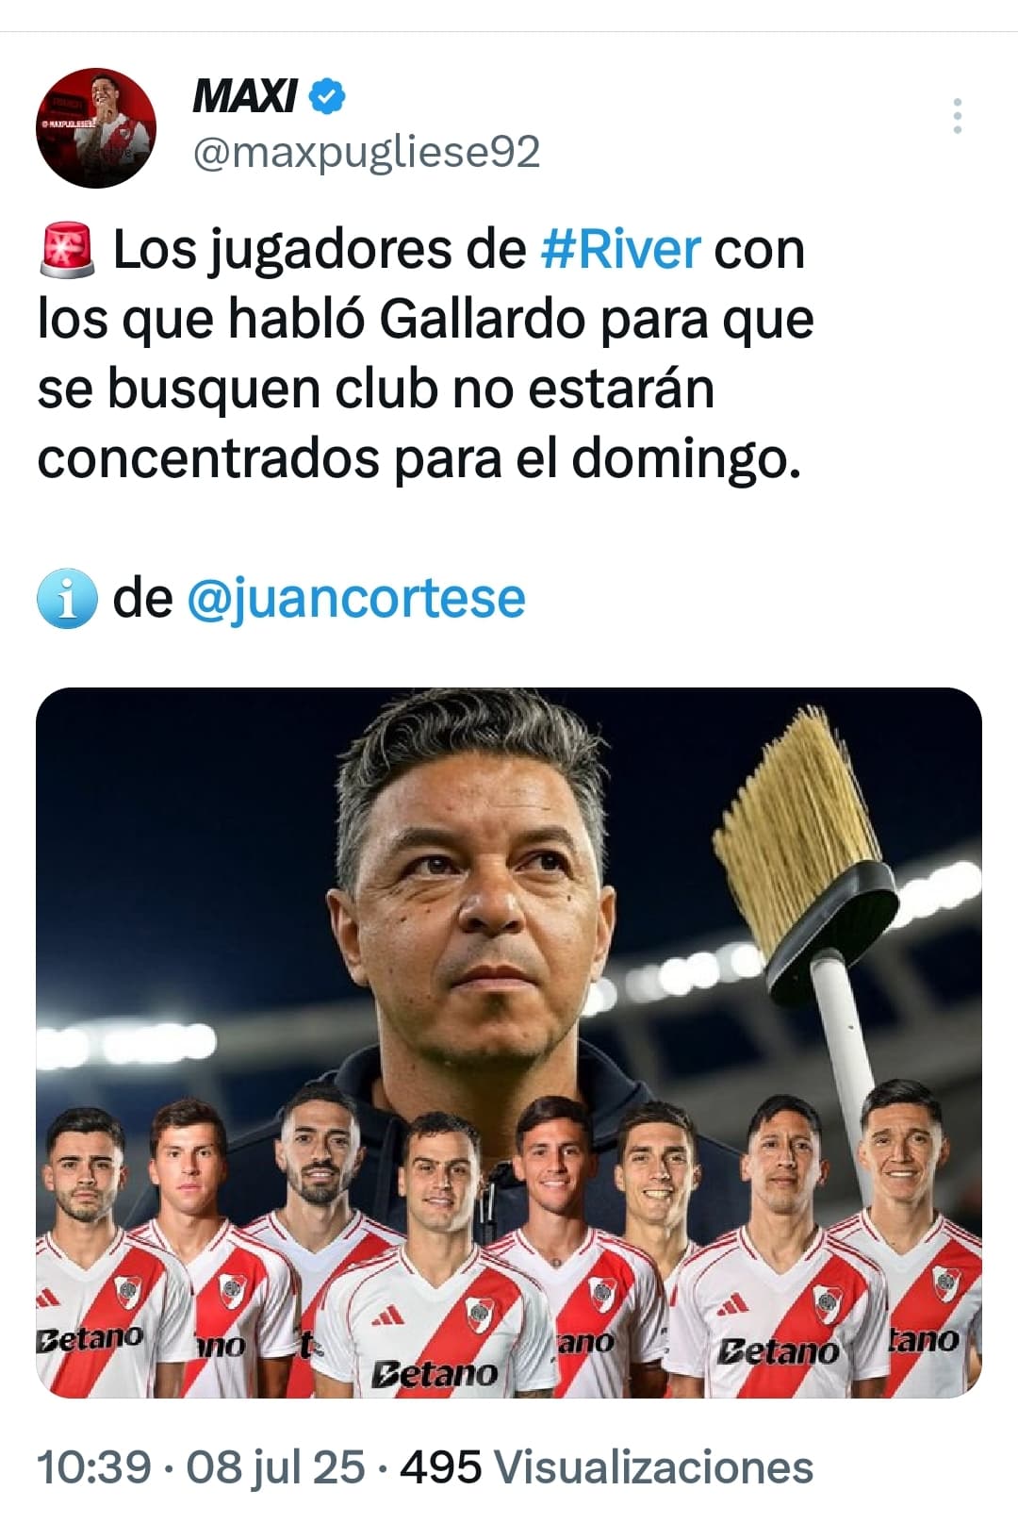Open the #River hashtag

pos(621,249)
